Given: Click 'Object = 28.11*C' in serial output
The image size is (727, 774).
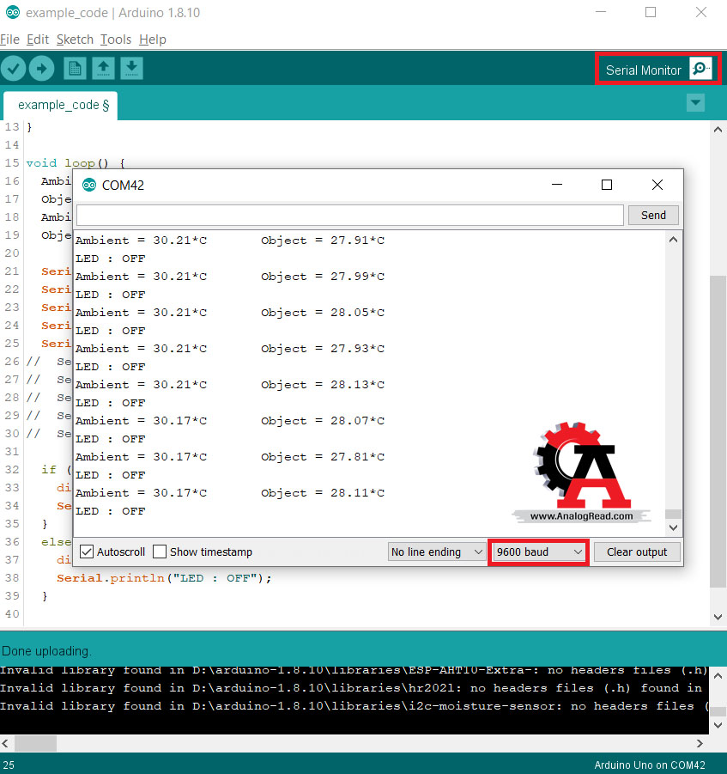Looking at the screenshot, I should 323,493.
